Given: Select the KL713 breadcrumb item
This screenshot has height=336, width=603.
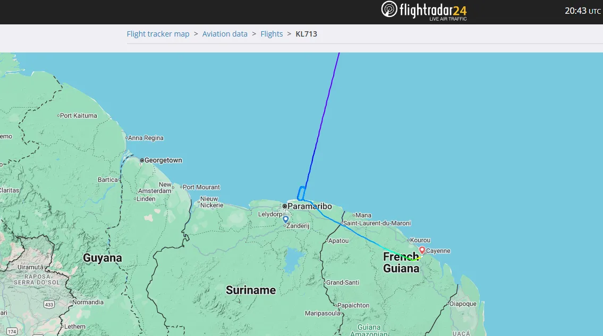Looking at the screenshot, I should pyautogui.click(x=306, y=34).
